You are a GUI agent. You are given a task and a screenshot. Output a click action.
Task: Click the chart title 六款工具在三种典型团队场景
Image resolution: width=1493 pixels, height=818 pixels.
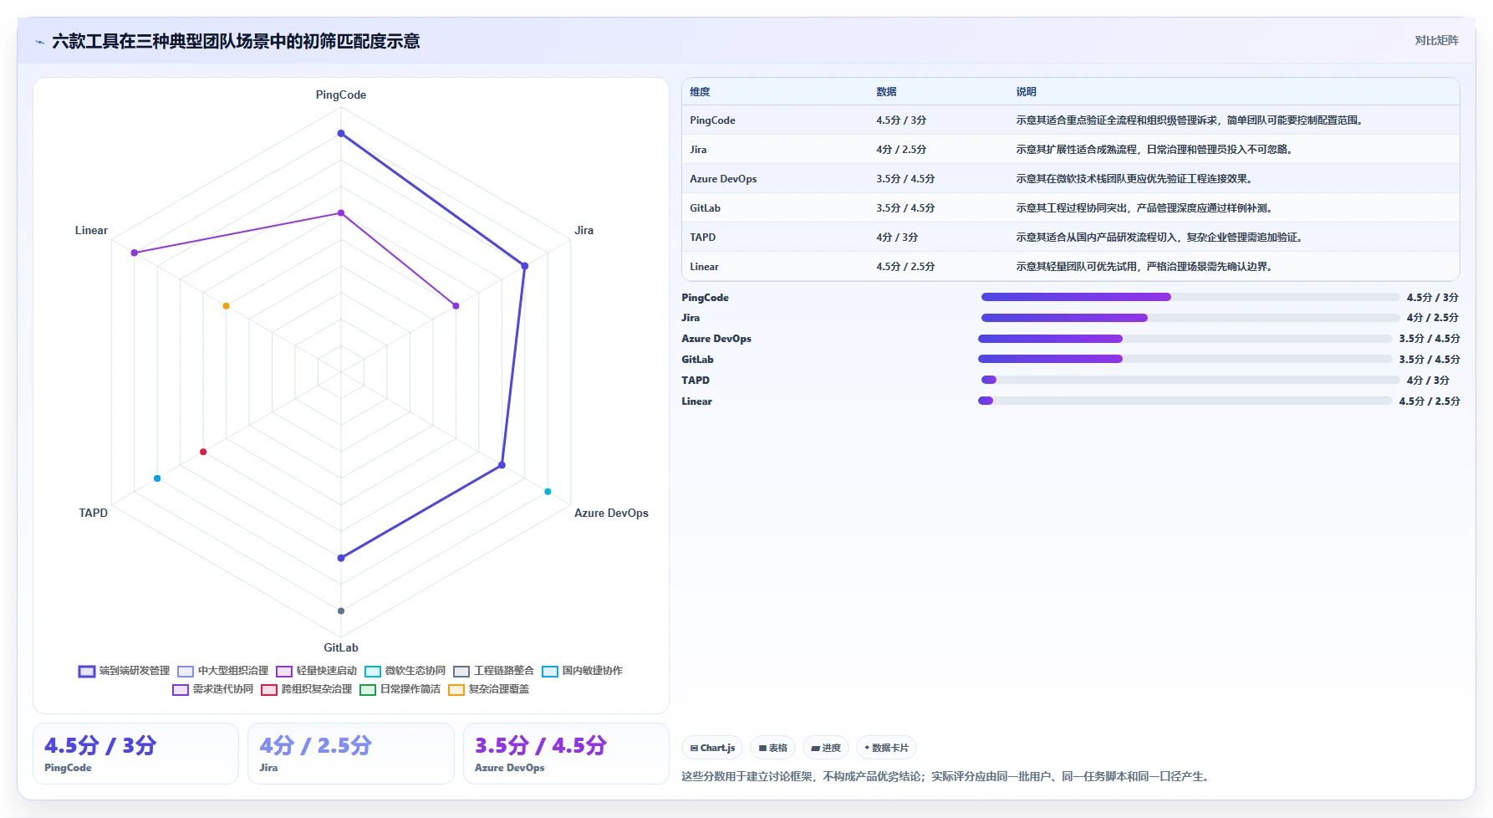coord(236,41)
